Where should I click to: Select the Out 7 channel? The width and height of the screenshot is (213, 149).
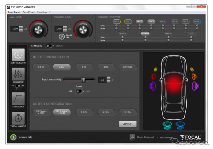click(x=185, y=21)
